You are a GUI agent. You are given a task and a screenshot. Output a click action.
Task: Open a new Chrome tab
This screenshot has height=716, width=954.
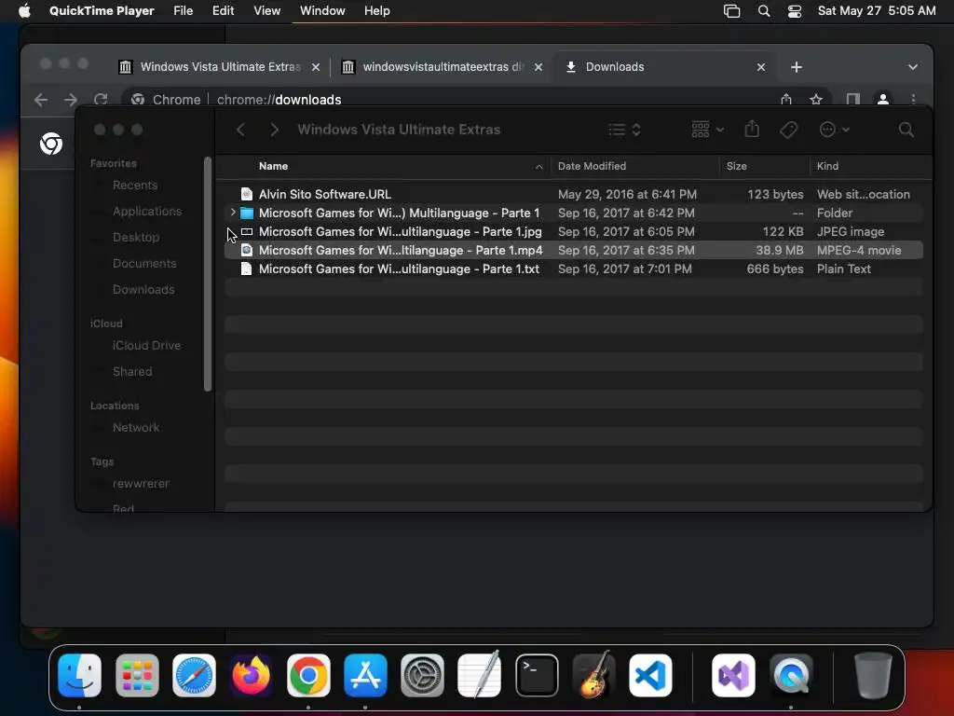point(797,67)
